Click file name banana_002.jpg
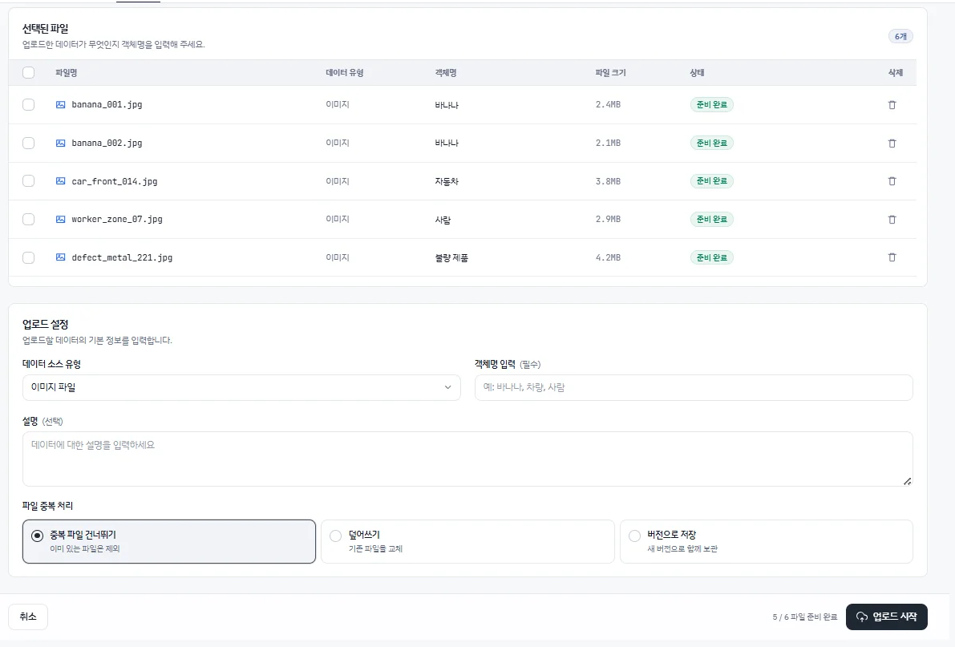 point(107,144)
